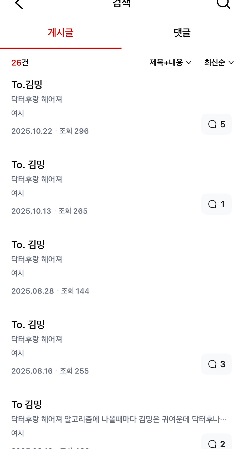Viewport: 243px width, 449px height.
Task: Tap the 닥터후랑 헤어져 알고리즘에 preview text
Action: pos(119,419)
